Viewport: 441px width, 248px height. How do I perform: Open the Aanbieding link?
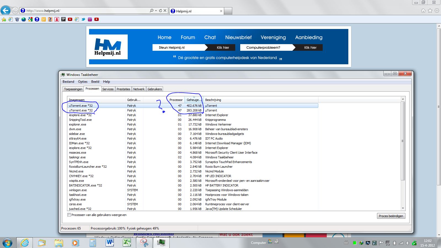pos(309,38)
